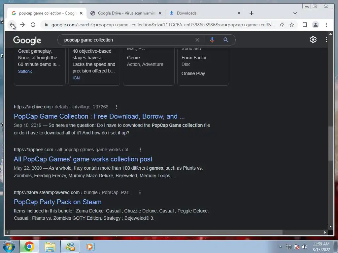
Task: Open the Windows Start menu orb
Action: click(9, 246)
